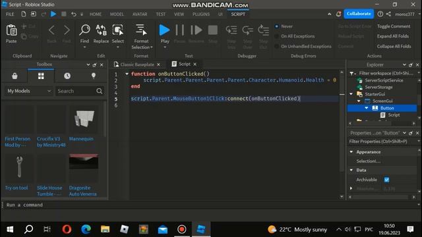The image size is (422, 237).
Task: Select the Mannequin model thumbnail
Action: coord(84,119)
